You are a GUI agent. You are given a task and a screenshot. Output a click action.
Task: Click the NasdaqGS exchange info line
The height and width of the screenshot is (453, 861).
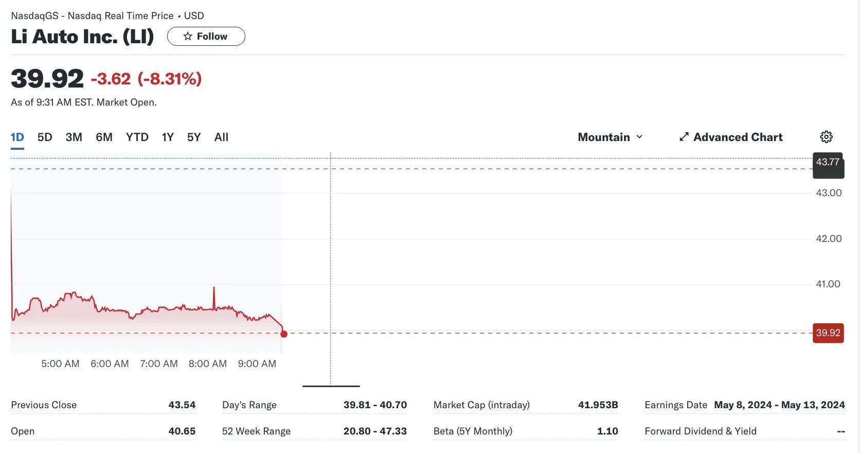[107, 16]
